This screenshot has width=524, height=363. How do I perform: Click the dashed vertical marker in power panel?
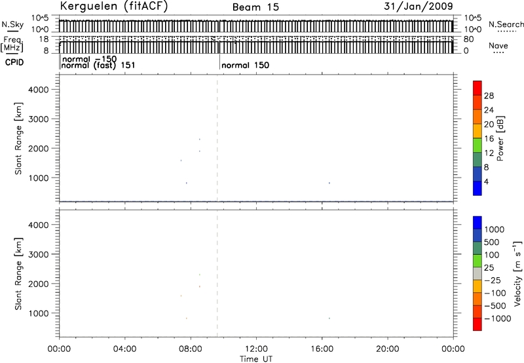click(217, 138)
